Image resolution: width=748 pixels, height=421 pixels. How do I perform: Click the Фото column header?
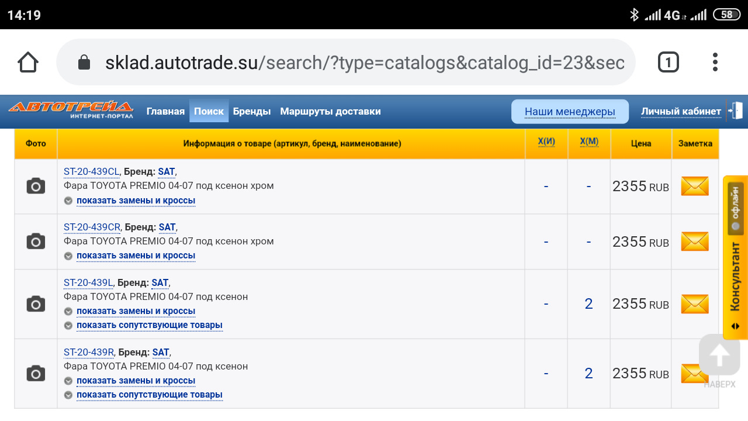pos(36,143)
